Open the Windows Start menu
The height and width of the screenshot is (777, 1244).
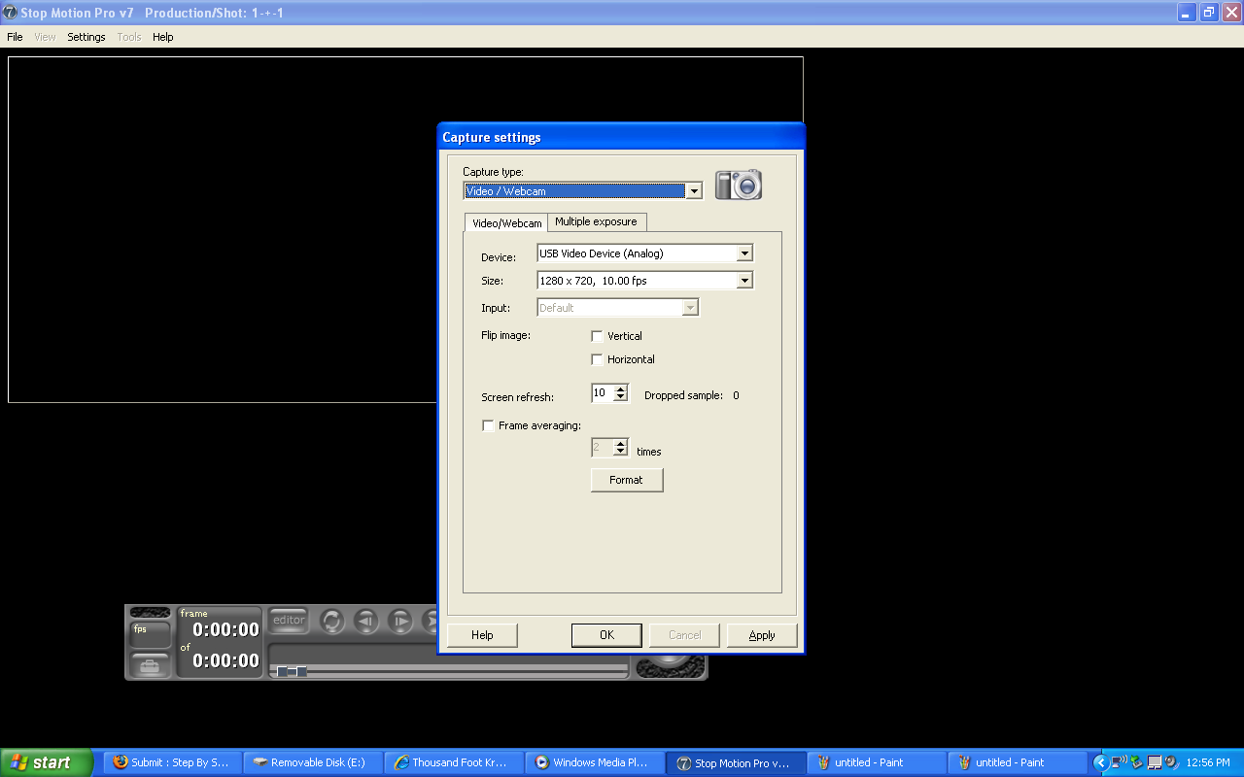tap(47, 762)
